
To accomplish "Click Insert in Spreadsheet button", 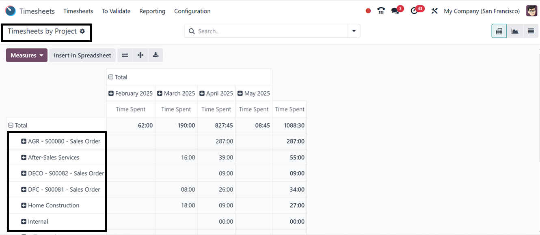I will (82, 55).
